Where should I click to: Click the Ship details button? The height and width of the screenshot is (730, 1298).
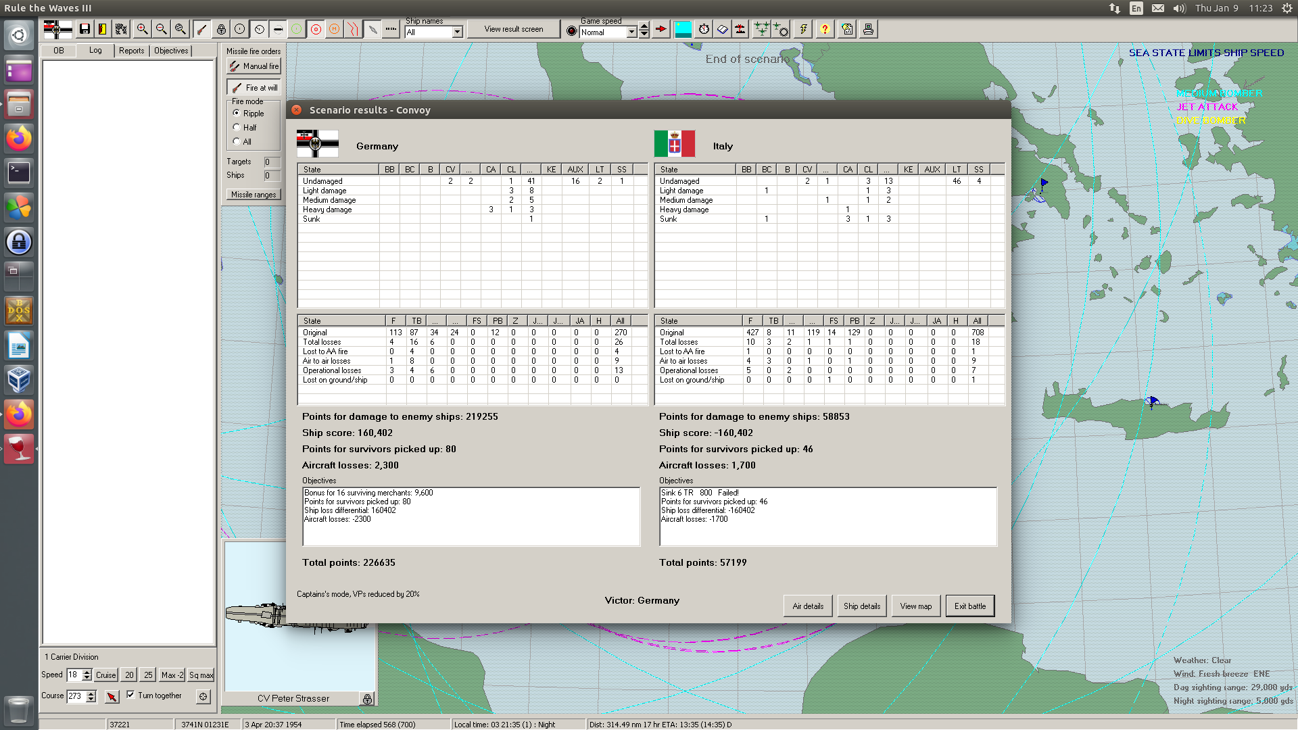point(862,606)
